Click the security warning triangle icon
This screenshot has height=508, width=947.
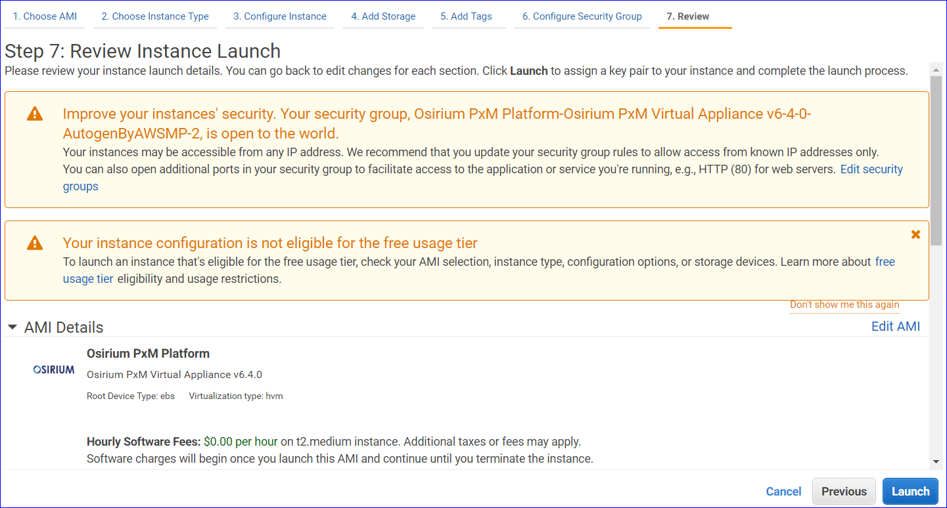[35, 114]
